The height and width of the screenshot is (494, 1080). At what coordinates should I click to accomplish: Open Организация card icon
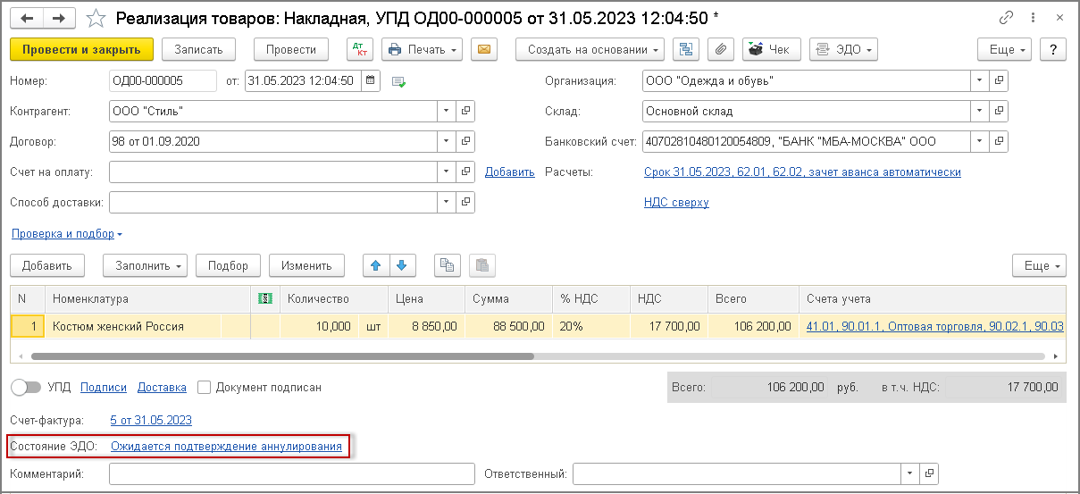click(x=1000, y=81)
